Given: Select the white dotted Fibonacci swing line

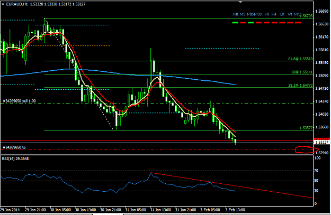Looking at the screenshot, I should coord(79,74).
